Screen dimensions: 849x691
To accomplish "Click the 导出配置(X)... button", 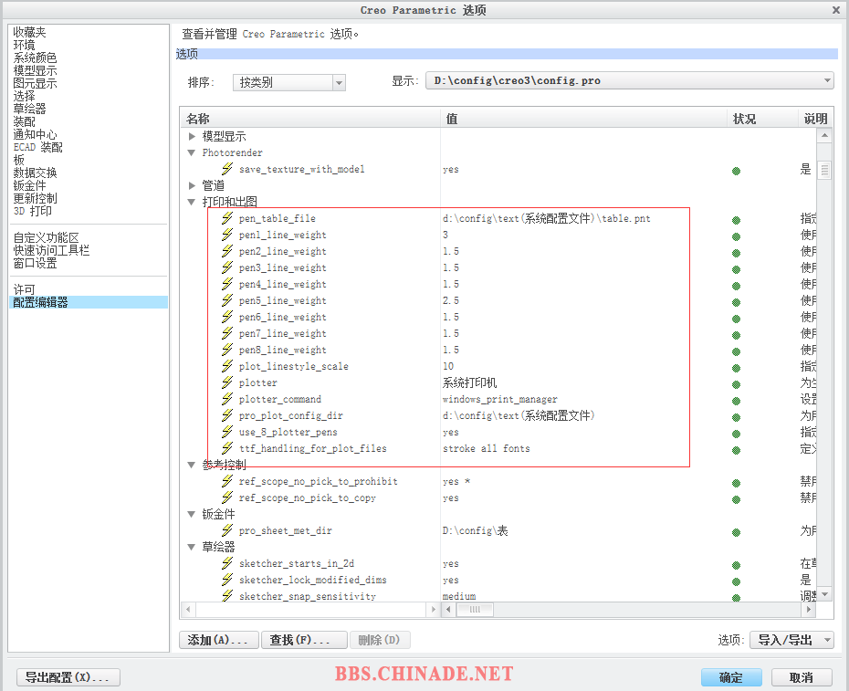I will pyautogui.click(x=68, y=677).
